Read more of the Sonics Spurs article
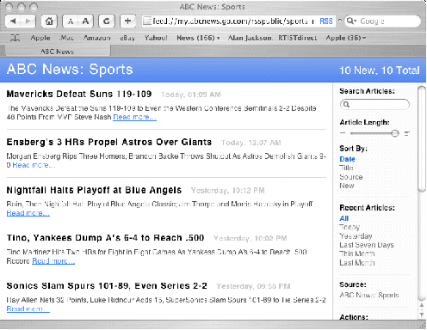This screenshot has height=330, width=427. tap(28, 309)
